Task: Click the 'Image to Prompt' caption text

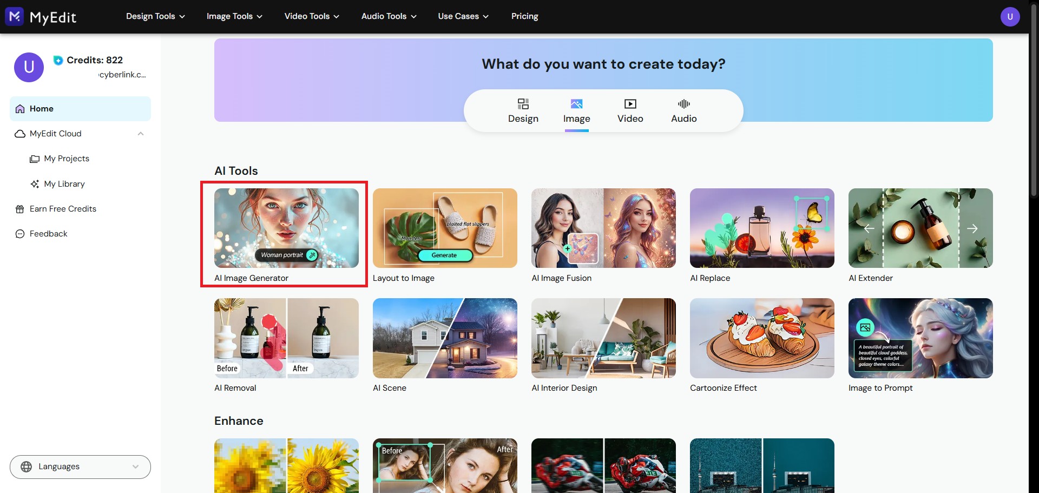Action: click(x=880, y=388)
